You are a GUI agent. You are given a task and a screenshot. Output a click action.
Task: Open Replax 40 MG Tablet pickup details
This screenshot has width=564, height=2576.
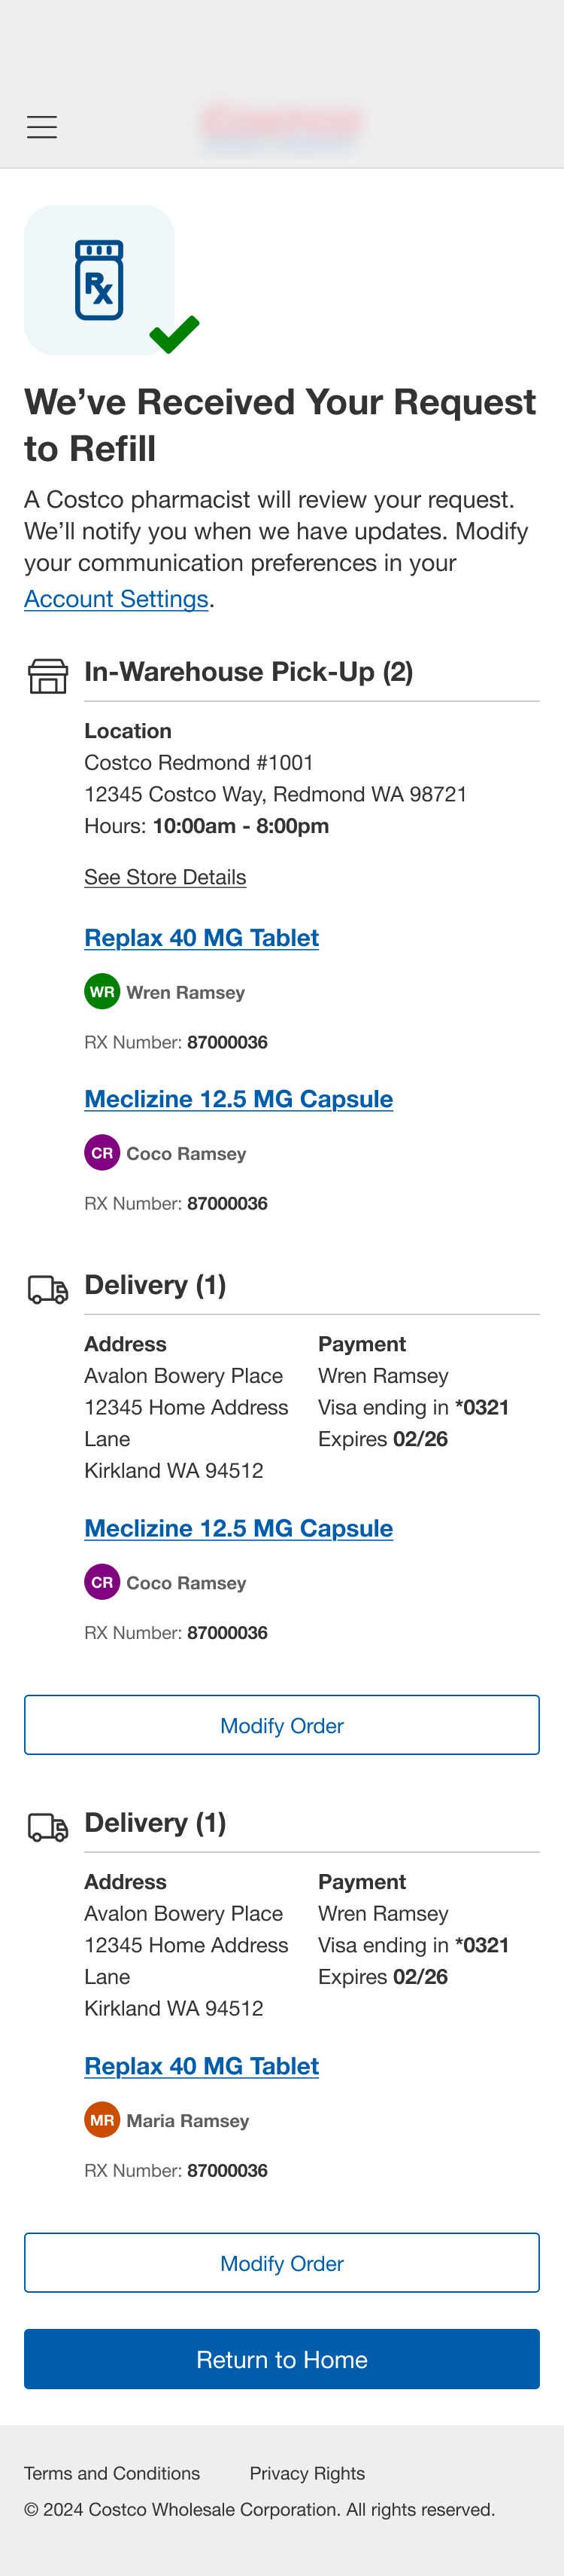pos(202,938)
